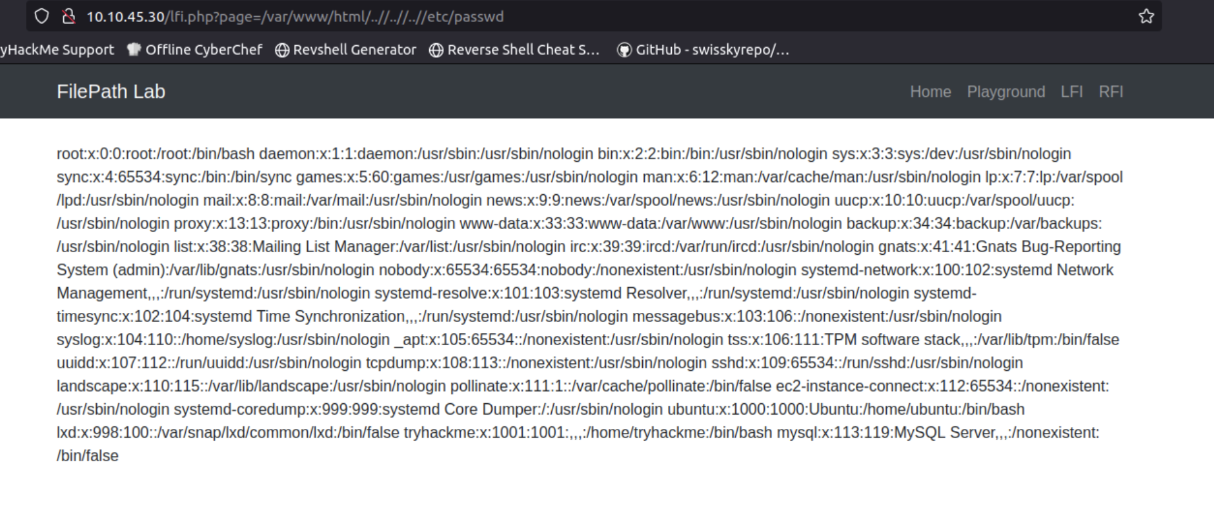Viewport: 1214px width, 527px height.
Task: Open the TryHackMe Support bookmark
Action: pyautogui.click(x=57, y=50)
